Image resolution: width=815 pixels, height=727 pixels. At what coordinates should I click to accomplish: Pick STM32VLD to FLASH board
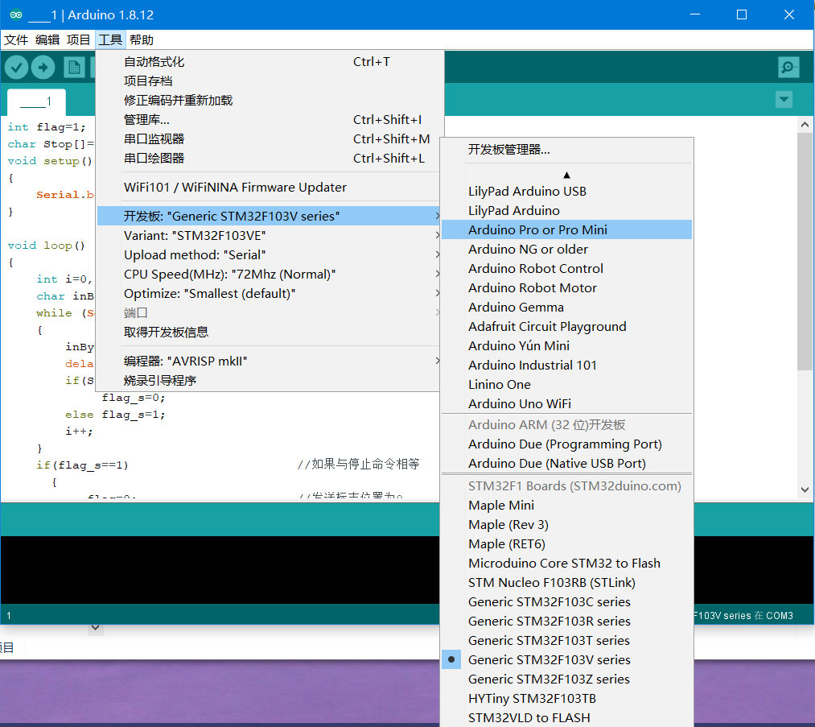point(566,717)
